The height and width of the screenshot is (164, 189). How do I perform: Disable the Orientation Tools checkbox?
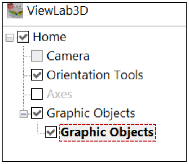tap(37, 75)
